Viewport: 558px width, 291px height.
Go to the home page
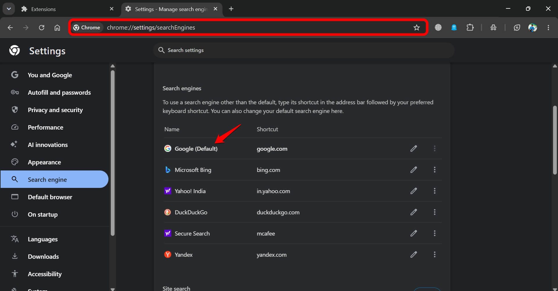(57, 28)
